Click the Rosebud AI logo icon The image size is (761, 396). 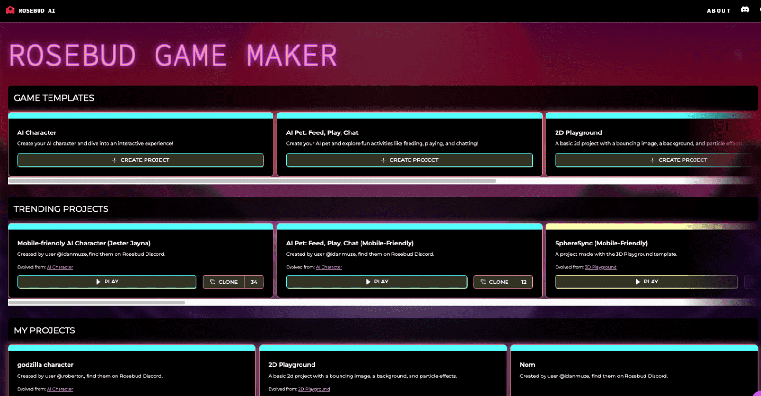(x=10, y=10)
